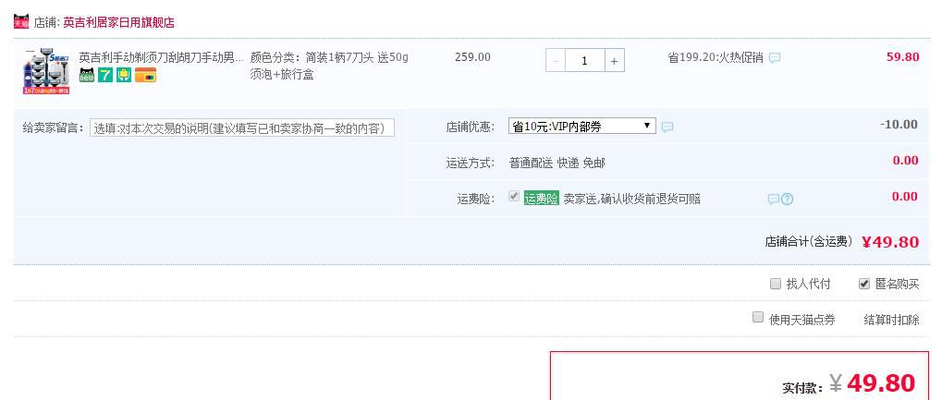Click the 实付款 amount 49.80
This screenshot has height=400, width=942.
(881, 383)
